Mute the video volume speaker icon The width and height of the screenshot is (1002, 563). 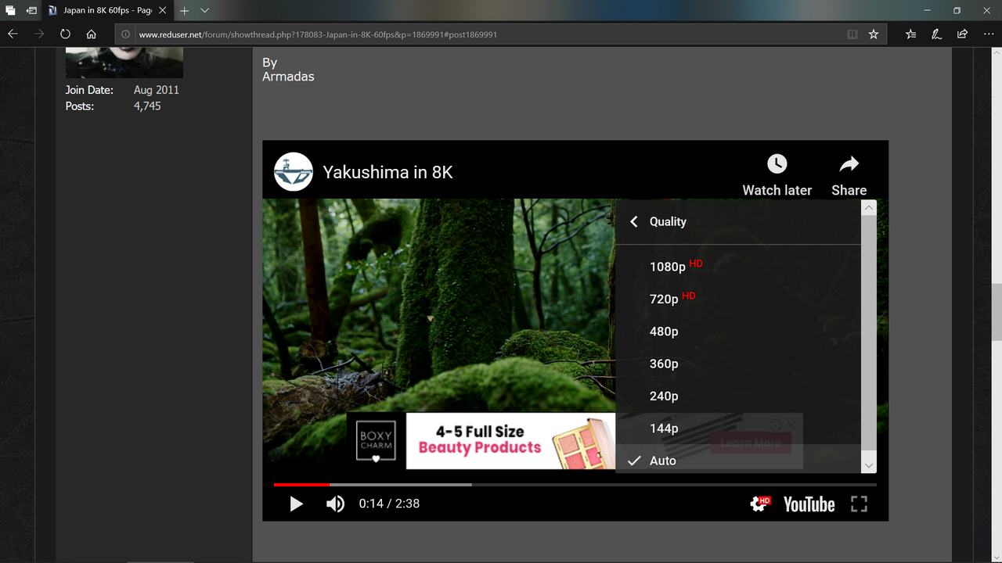pyautogui.click(x=335, y=504)
